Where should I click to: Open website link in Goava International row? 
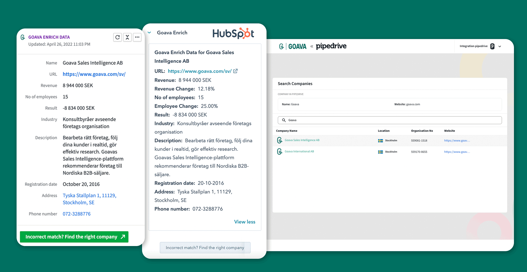click(457, 152)
